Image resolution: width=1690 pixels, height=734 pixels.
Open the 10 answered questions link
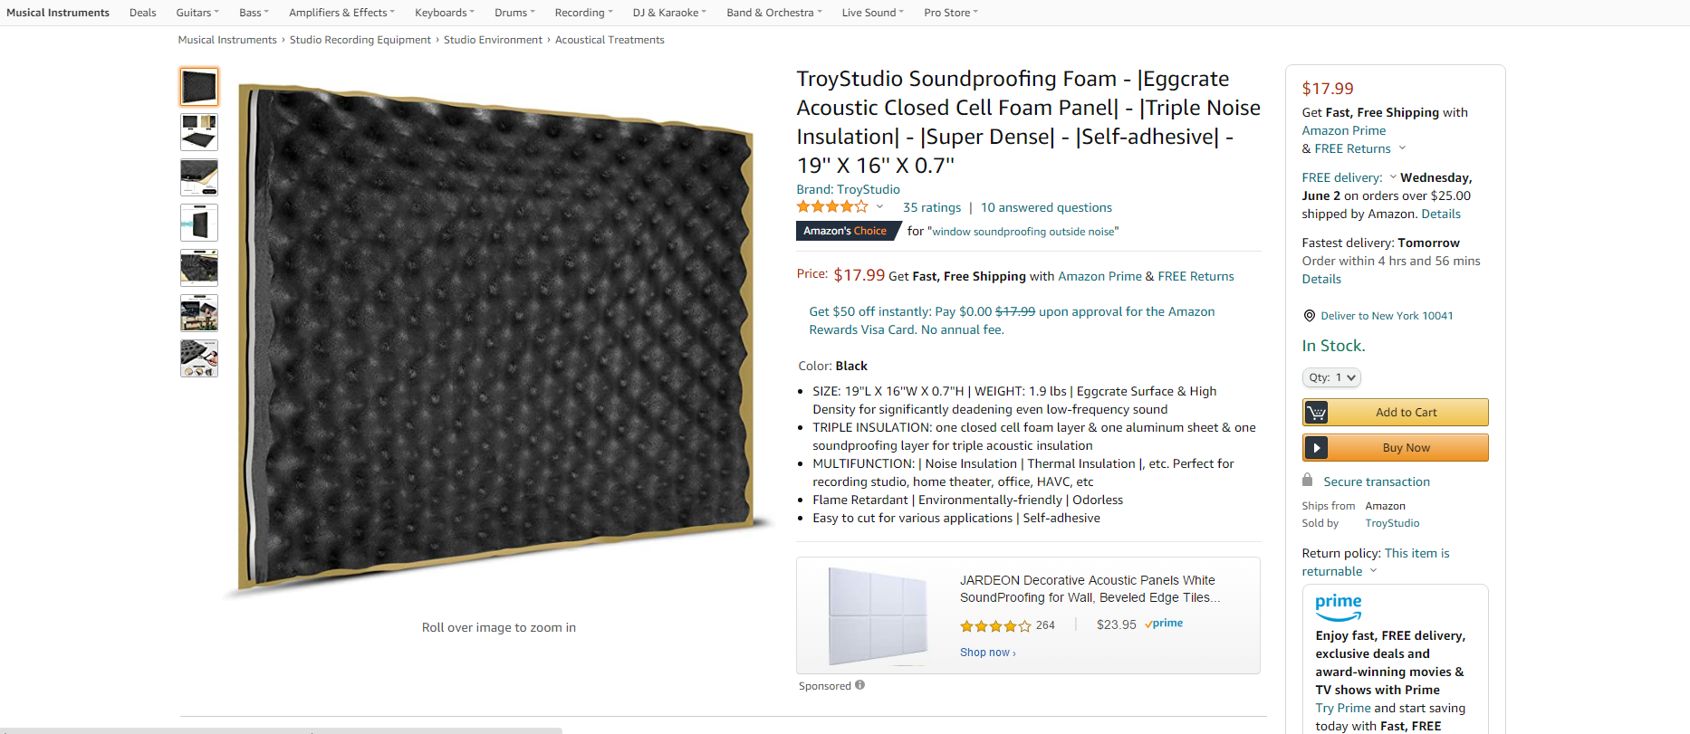coord(1046,207)
